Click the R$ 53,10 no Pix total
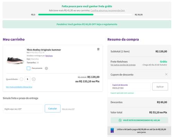173x137 pixels. pyautogui.click(x=158, y=112)
